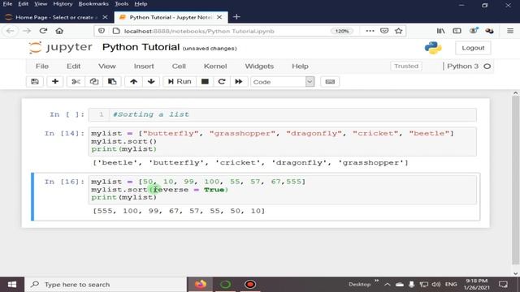
Task: Close the Home Page browser tab
Action: [x=105, y=17]
